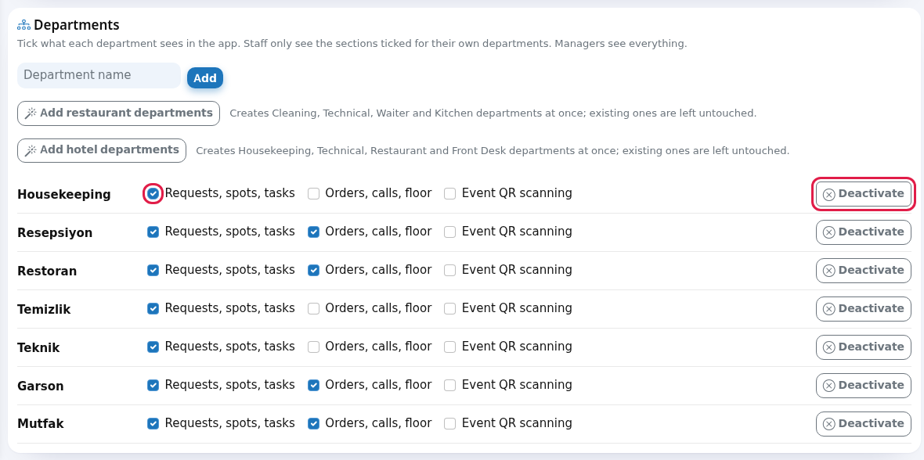Click the magic wand icon on Add hotel departments
Viewport: 924px width, 460px height.
point(31,150)
